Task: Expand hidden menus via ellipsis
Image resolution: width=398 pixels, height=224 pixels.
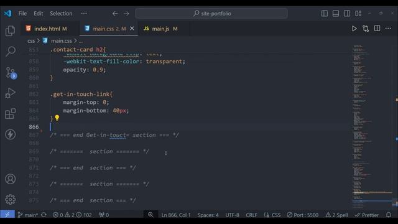Action: [84, 14]
